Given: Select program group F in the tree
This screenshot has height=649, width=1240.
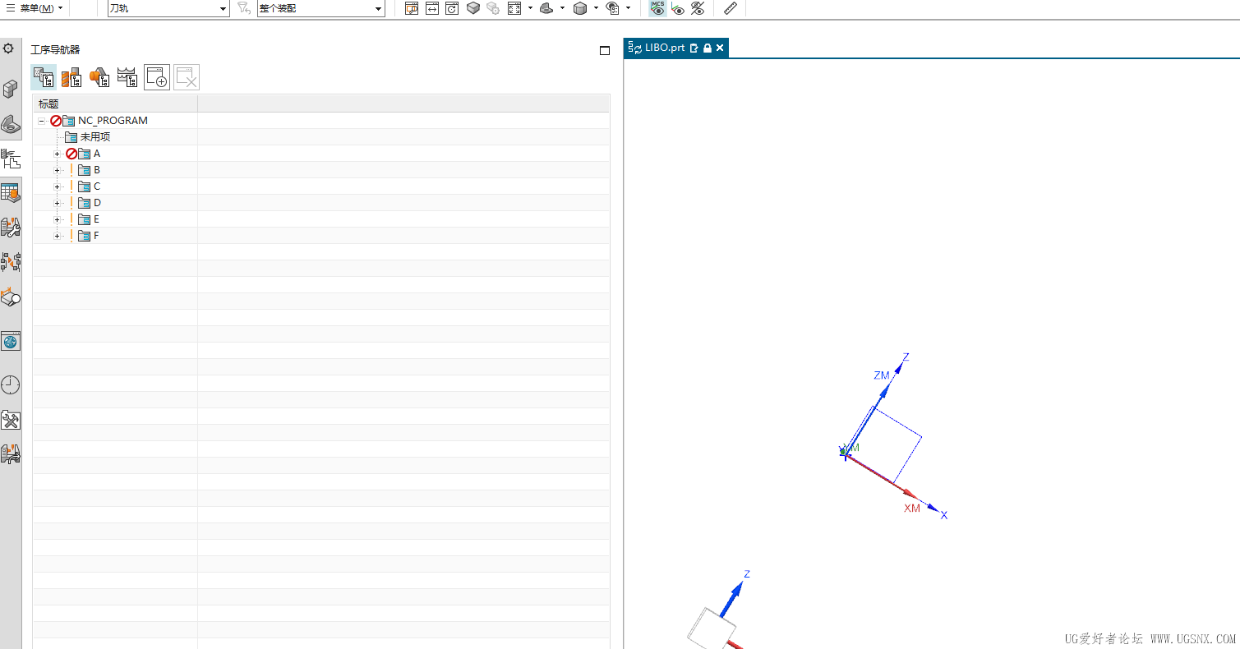Looking at the screenshot, I should (x=96, y=236).
